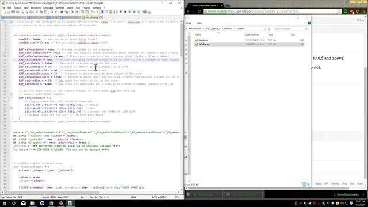Viewport: 368px width, 207px height.
Task: Refresh the custom folder in Explorer
Action: coord(269,29)
